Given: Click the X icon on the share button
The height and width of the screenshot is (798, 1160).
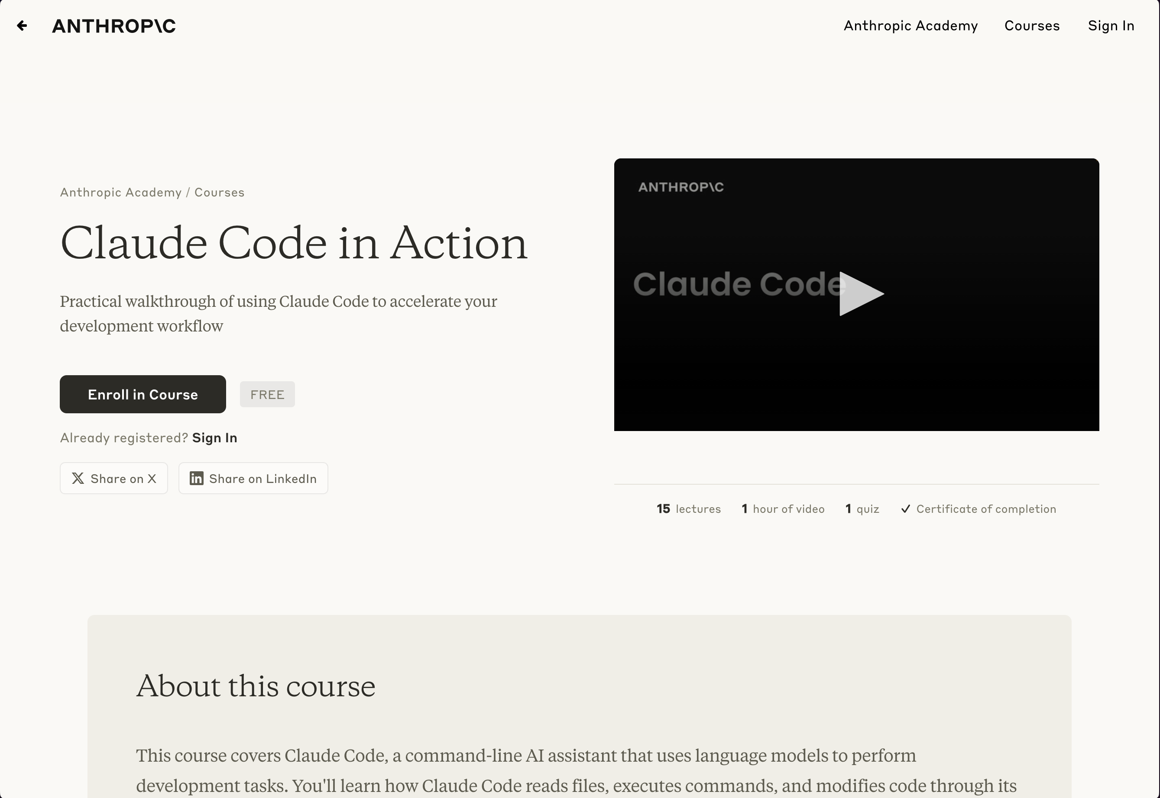Looking at the screenshot, I should click(x=78, y=478).
